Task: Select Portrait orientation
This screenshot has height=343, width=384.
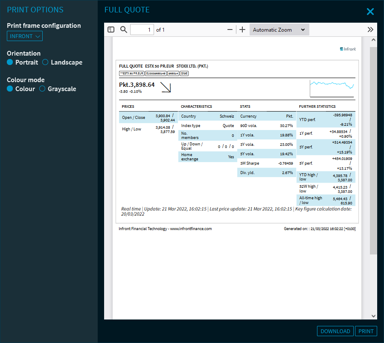Action: [x=10, y=62]
